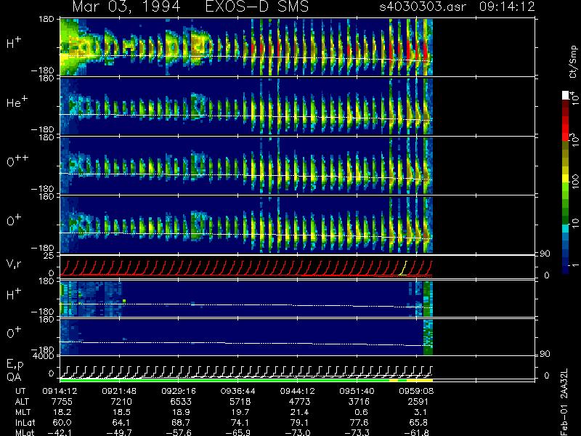Screen dimensions: 581x436
Task: Click the InLat value '77.6'
Action: tap(359, 423)
